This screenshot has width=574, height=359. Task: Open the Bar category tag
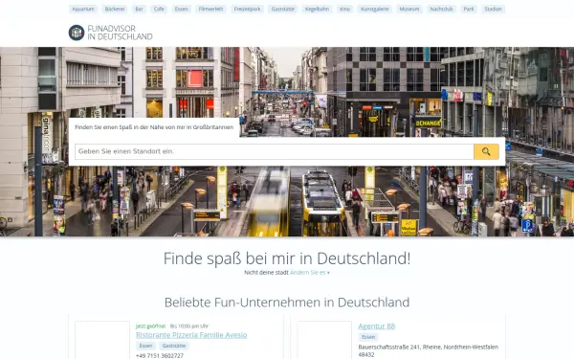click(139, 9)
